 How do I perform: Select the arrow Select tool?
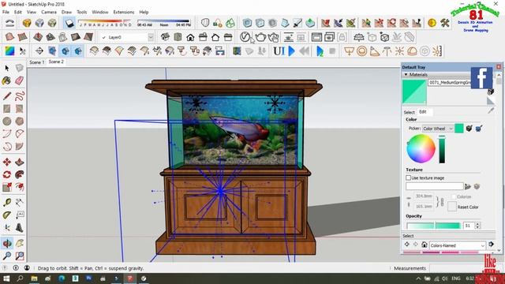pos(7,68)
